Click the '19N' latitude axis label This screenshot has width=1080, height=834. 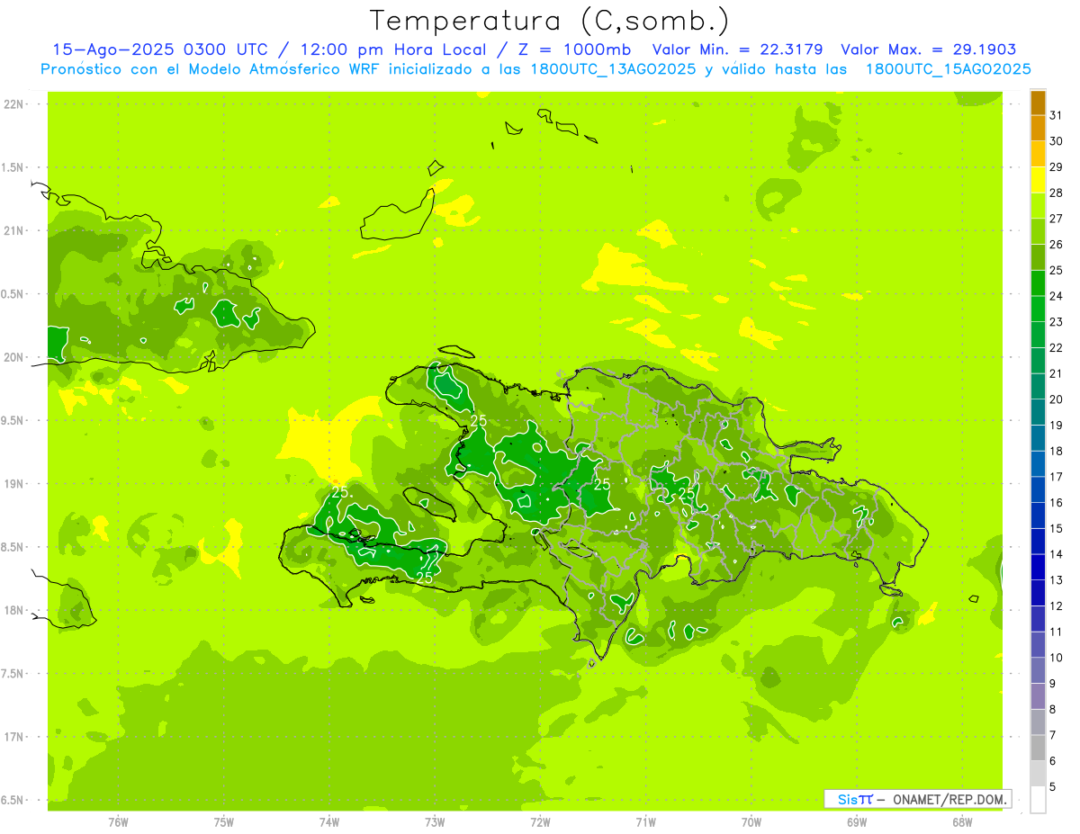[15, 484]
